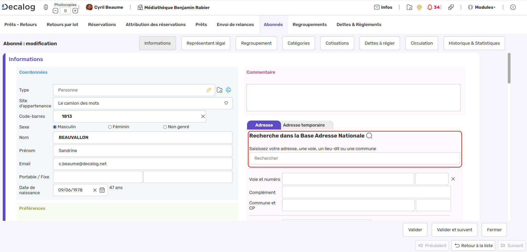Click the notification bell icon showing 34
The image size is (527, 252).
coord(430,7)
